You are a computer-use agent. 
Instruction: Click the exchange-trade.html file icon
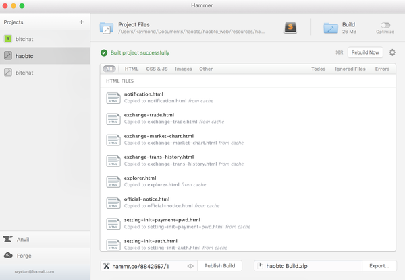pyautogui.click(x=113, y=118)
